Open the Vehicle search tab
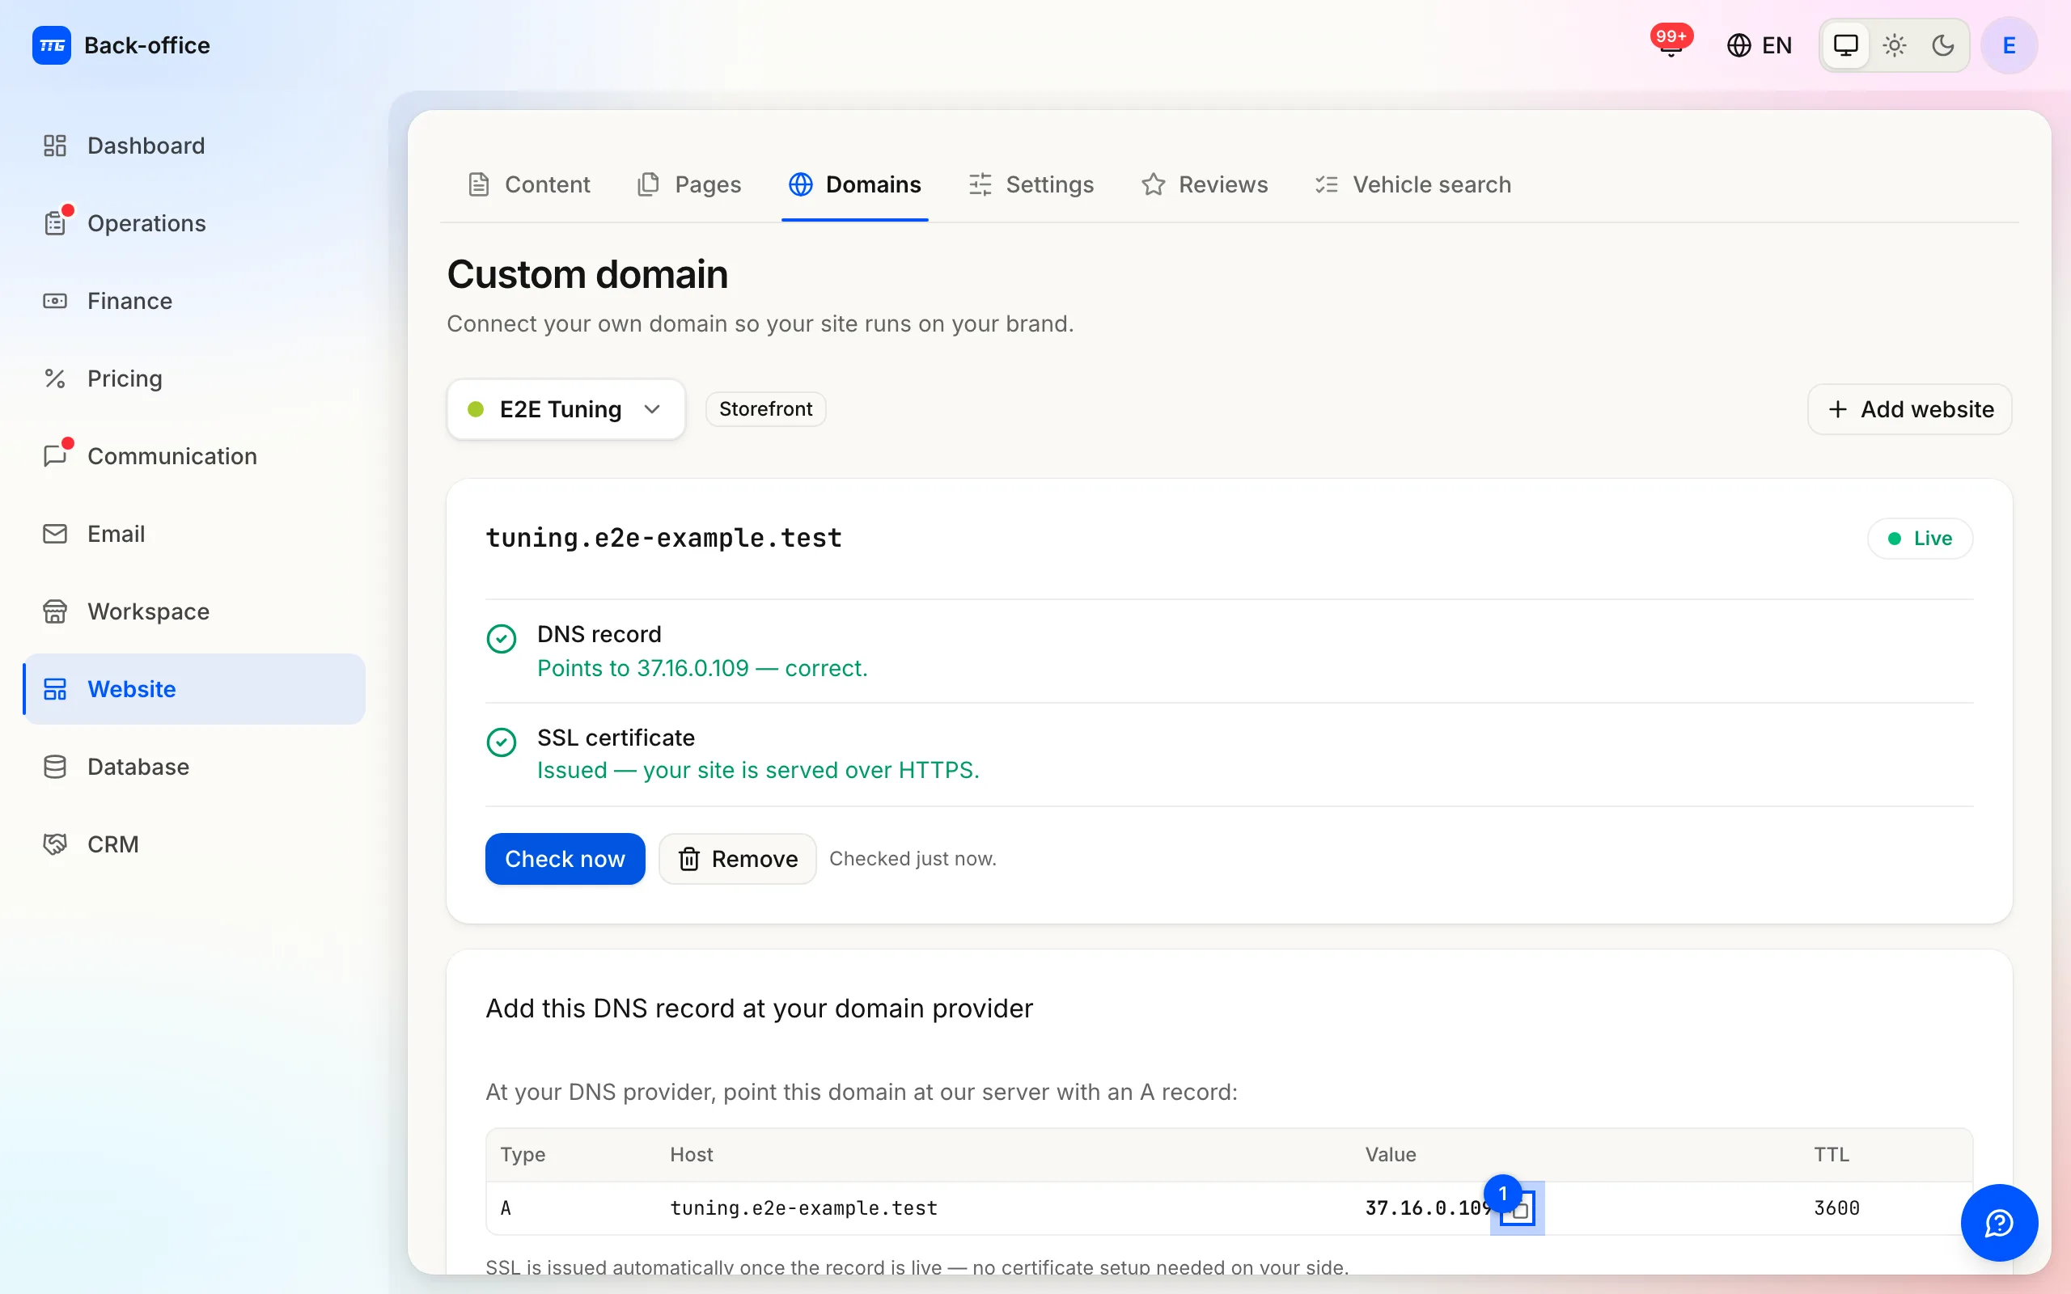Image resolution: width=2071 pixels, height=1294 pixels. (x=1413, y=184)
